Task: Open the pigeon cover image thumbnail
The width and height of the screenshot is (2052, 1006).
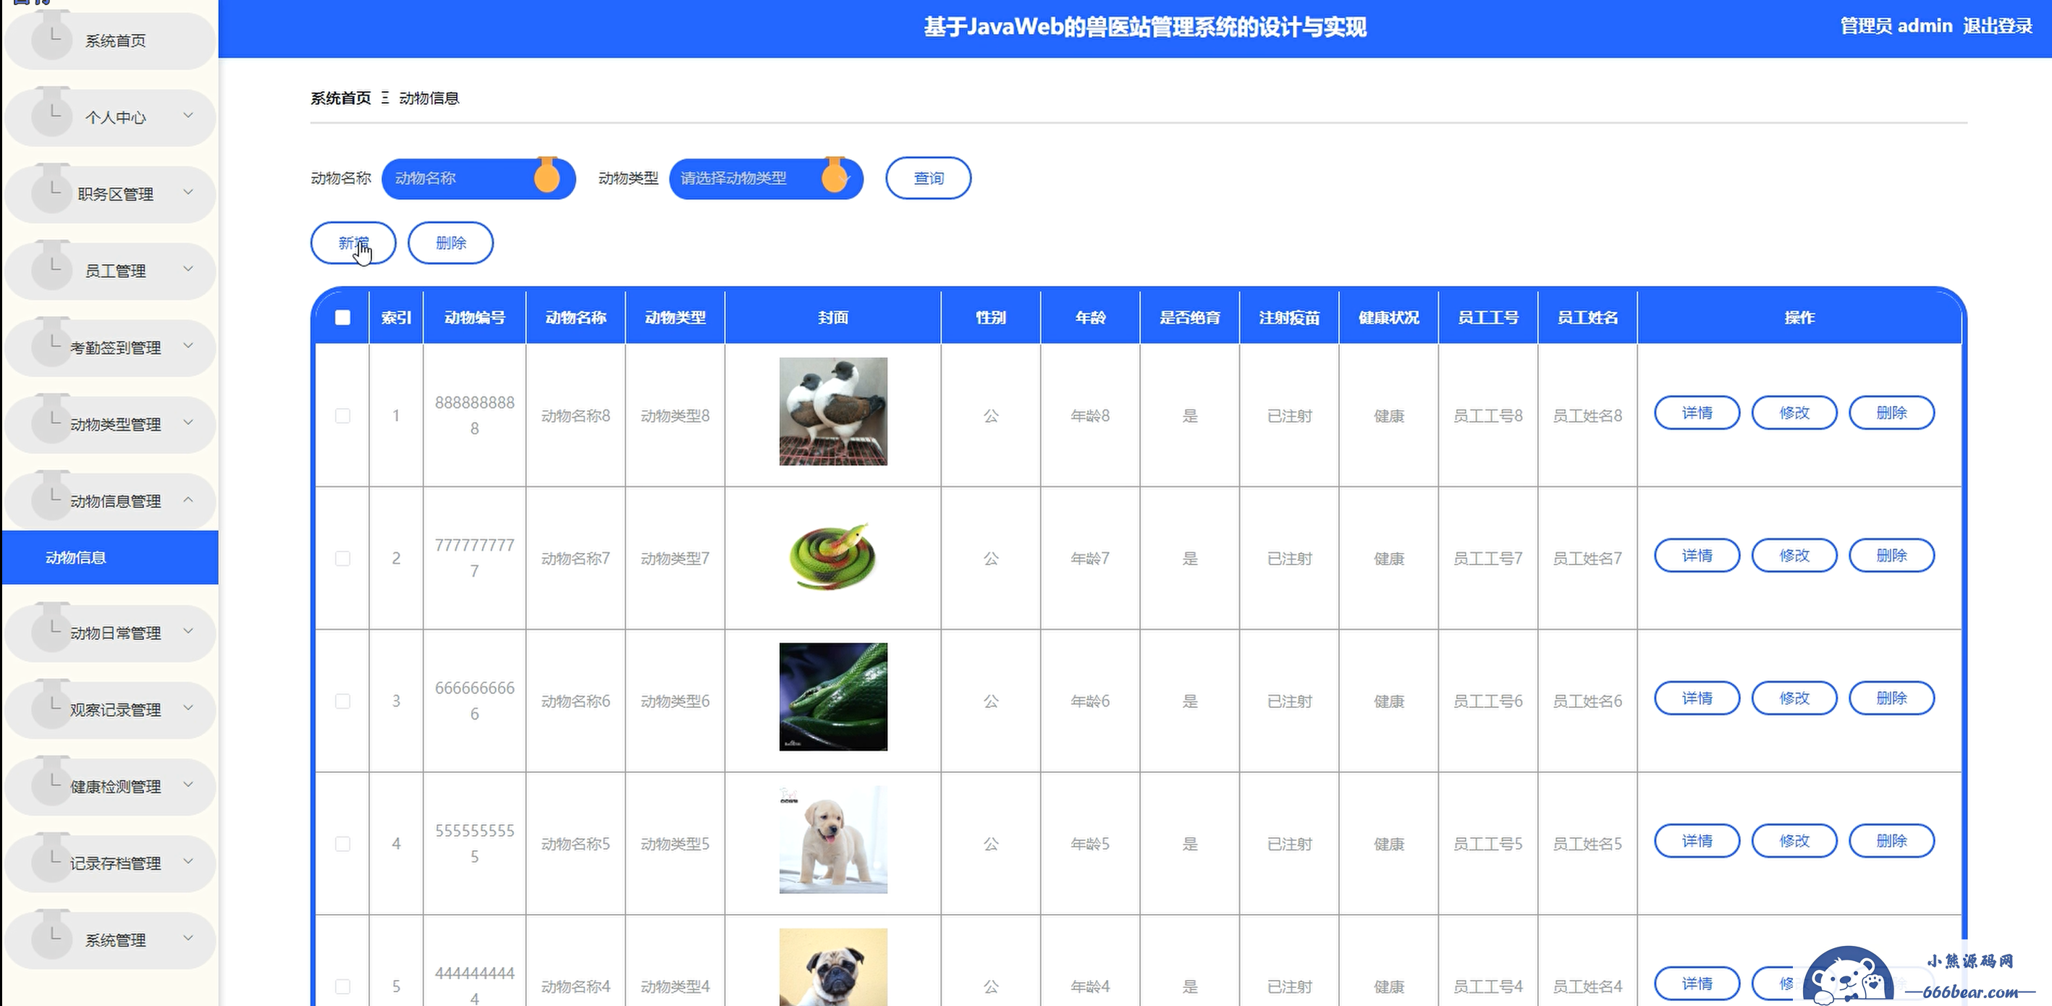Action: [x=832, y=411]
